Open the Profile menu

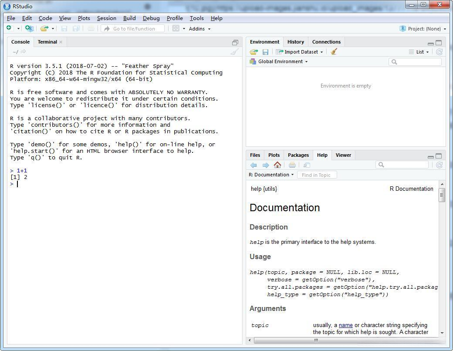point(175,18)
